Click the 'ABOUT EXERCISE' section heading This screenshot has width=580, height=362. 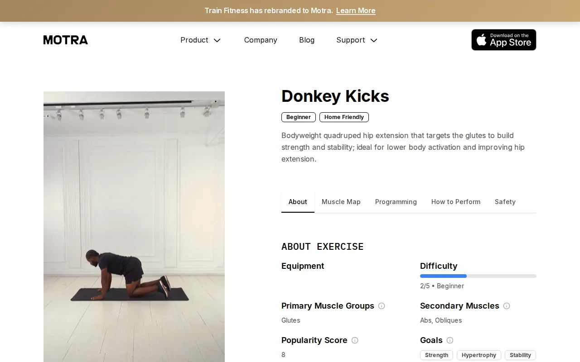pos(323,247)
